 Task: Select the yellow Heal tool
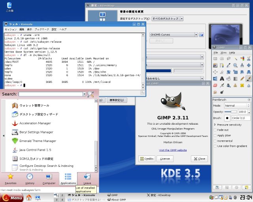(x=242, y=85)
